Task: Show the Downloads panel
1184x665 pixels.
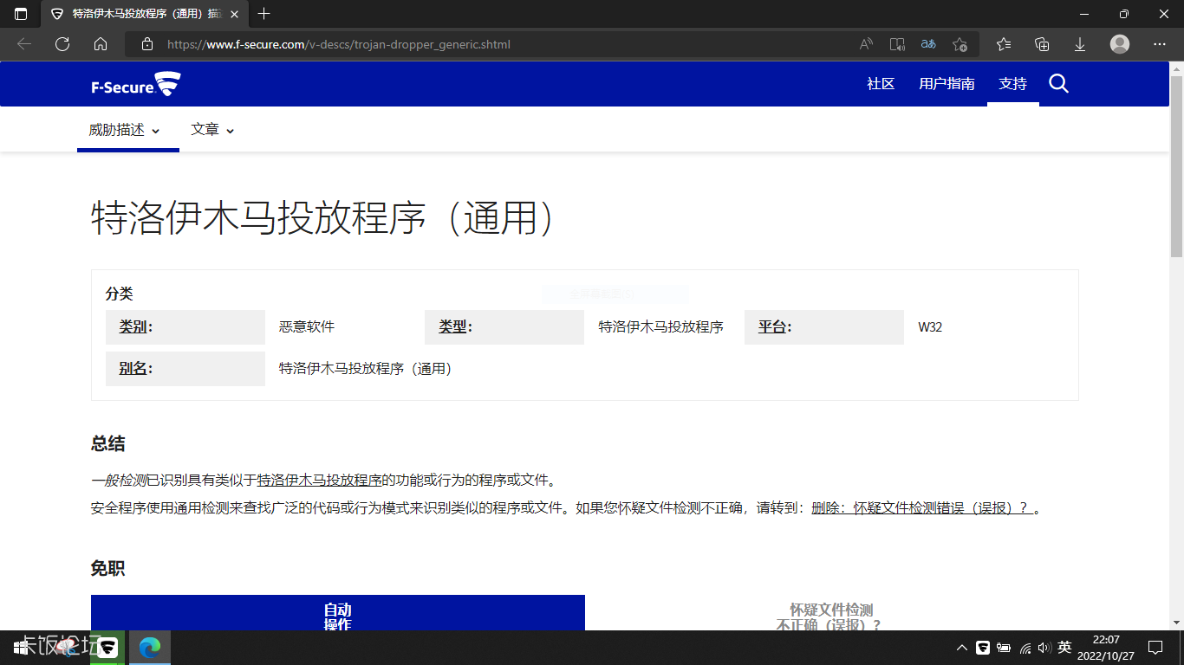Action: pyautogui.click(x=1080, y=44)
